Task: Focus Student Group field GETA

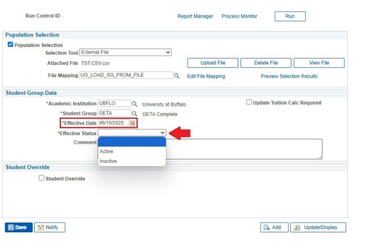Action: pyautogui.click(x=114, y=113)
